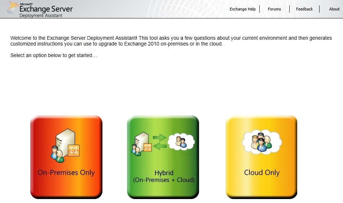The width and height of the screenshot is (343, 203).
Task: Click the 'Select an option below to get started' text
Action: (54, 55)
